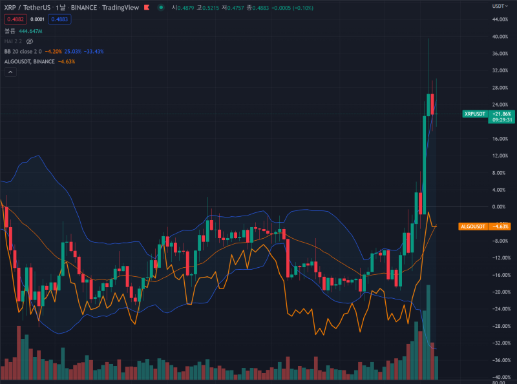Image resolution: width=517 pixels, height=384 pixels.
Task: Collapse the indicator legend with the chevron
Action: tap(10, 72)
